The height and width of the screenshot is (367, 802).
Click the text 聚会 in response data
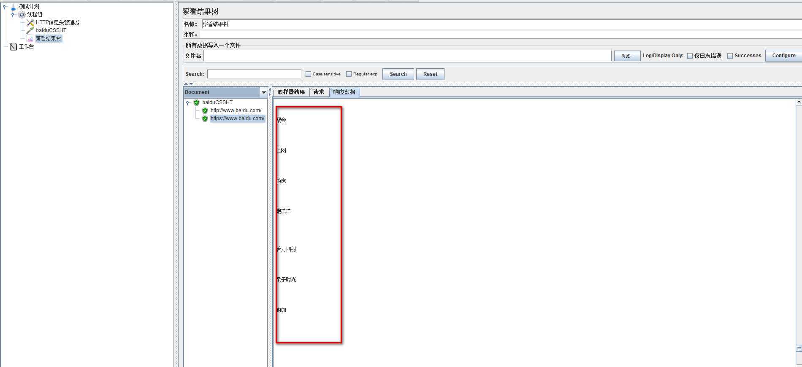pyautogui.click(x=281, y=120)
